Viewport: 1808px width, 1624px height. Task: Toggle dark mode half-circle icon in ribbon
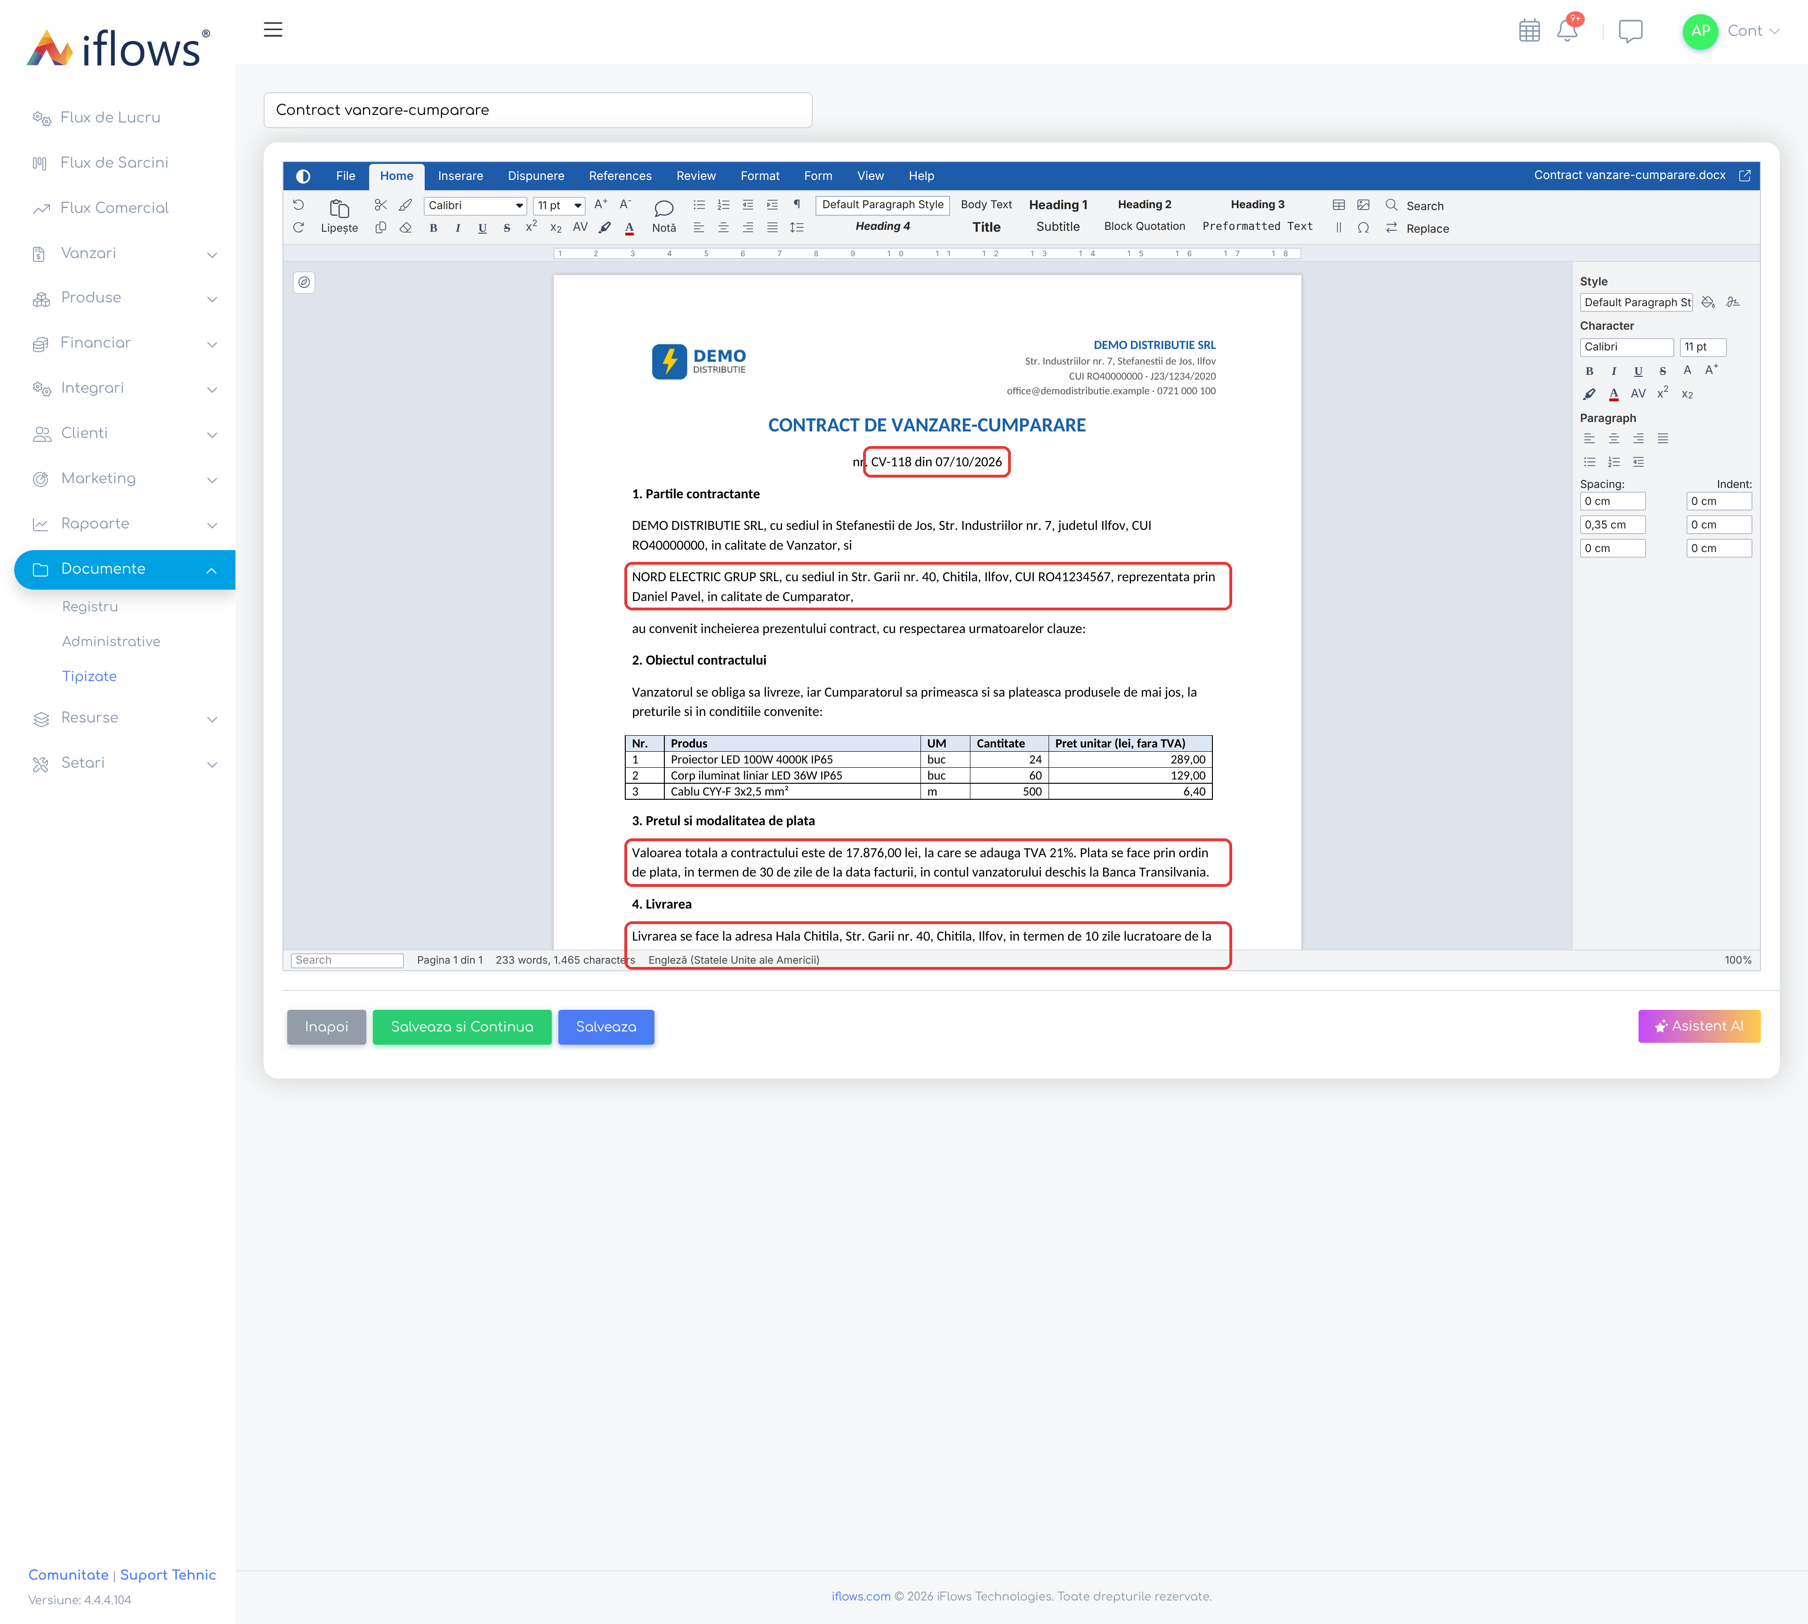point(303,177)
